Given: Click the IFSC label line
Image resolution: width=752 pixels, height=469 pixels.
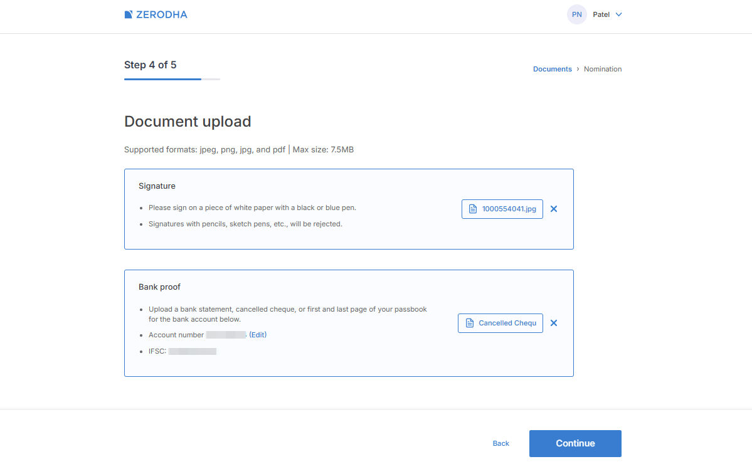Looking at the screenshot, I should pos(183,352).
